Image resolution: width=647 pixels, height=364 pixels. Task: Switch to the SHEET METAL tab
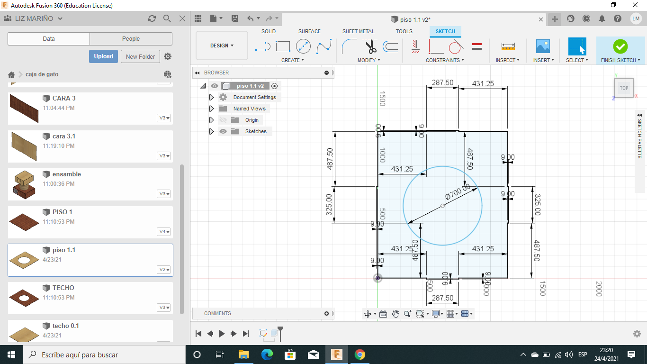coord(359,31)
